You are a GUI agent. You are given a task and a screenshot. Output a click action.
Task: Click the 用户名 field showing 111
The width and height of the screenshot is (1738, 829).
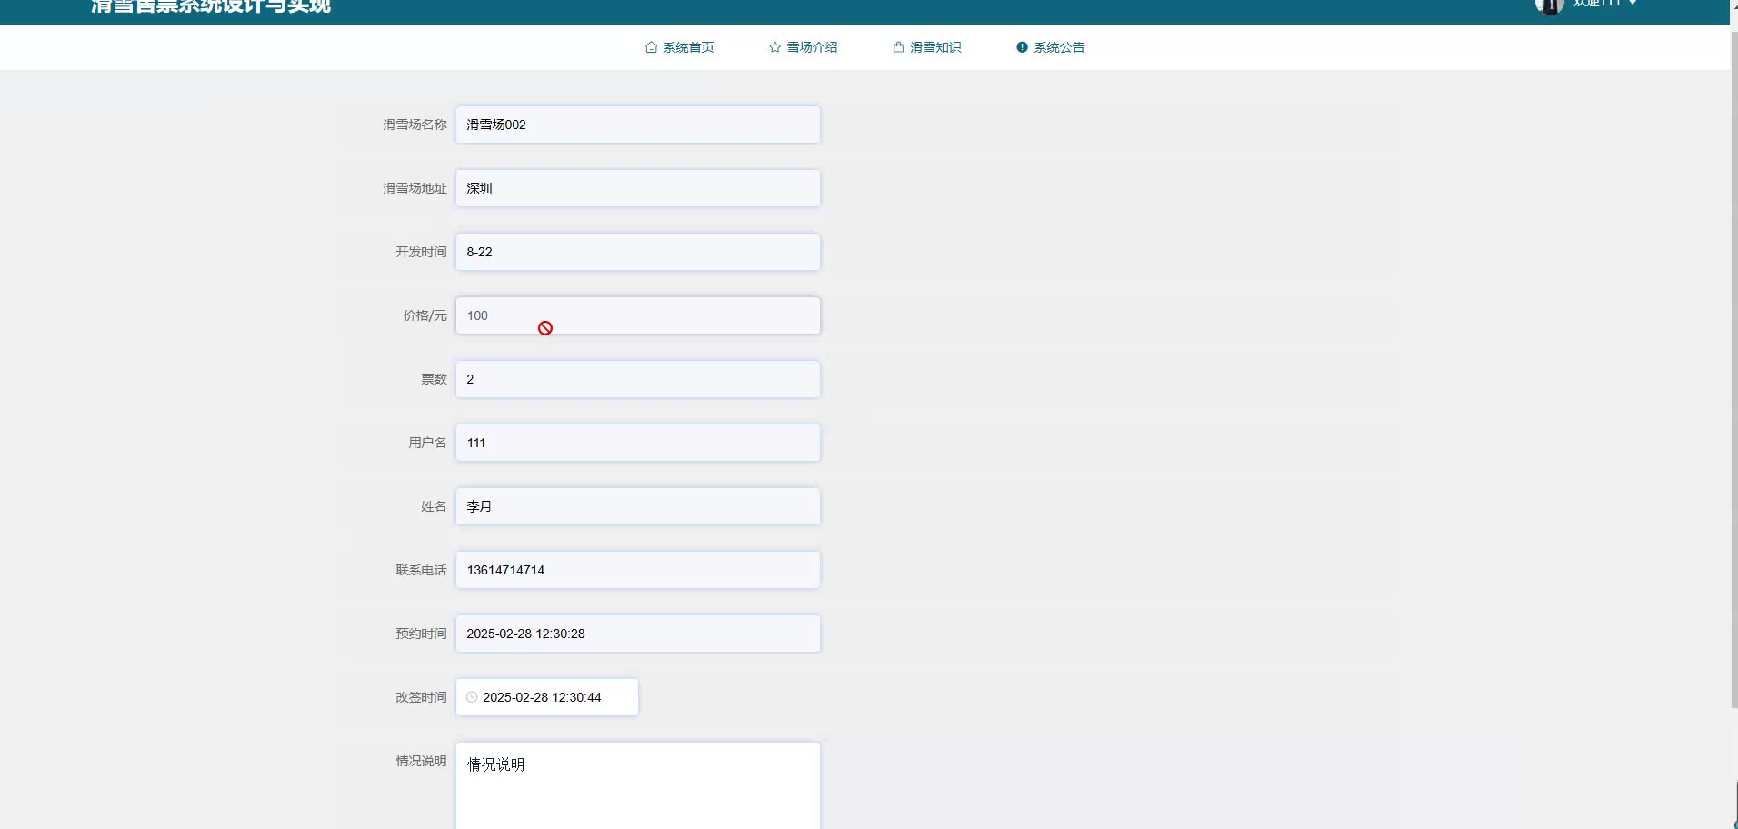[638, 443]
